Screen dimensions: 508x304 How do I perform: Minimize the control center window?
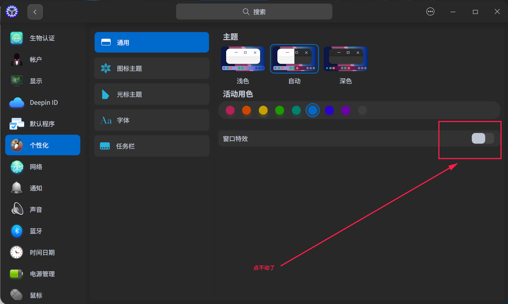[453, 12]
